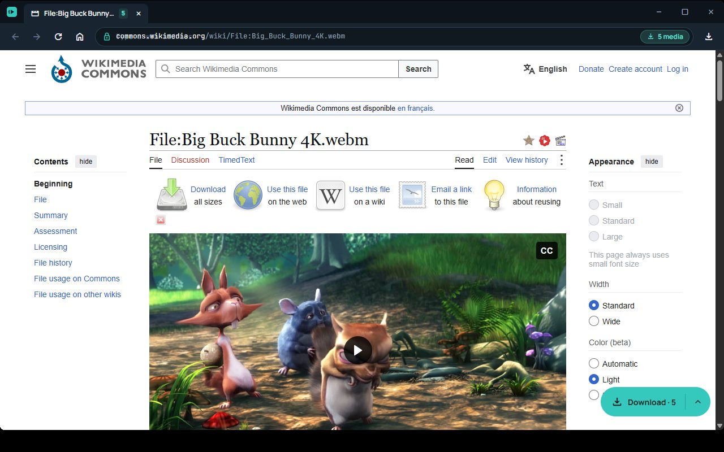Hide the Contents sidebar

(86, 162)
